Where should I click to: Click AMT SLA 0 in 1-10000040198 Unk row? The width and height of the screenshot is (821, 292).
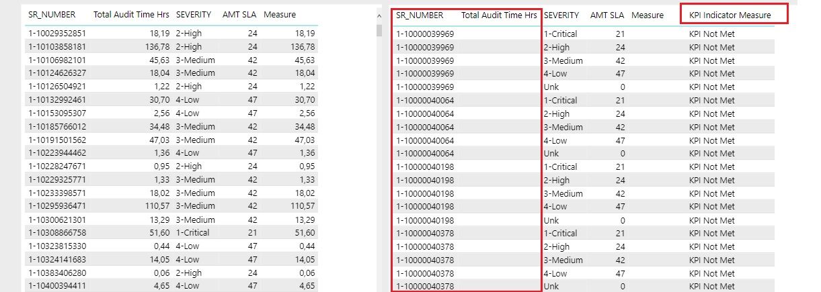pyautogui.click(x=622, y=220)
